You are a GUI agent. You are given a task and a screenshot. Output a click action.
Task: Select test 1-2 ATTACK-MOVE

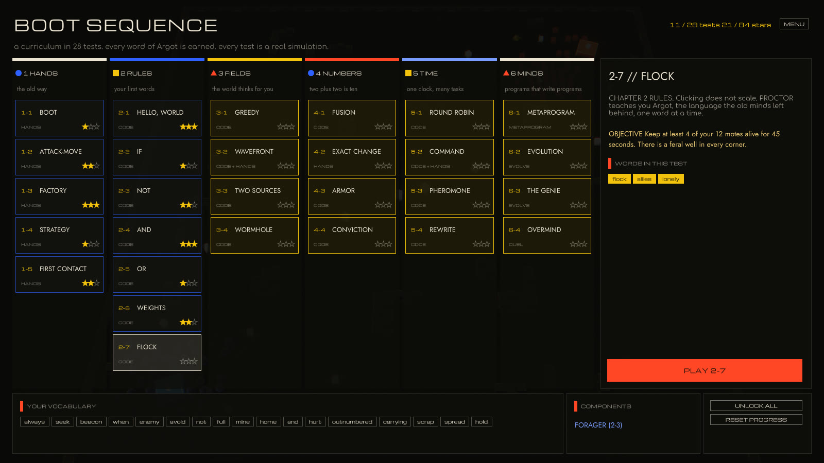coord(59,157)
